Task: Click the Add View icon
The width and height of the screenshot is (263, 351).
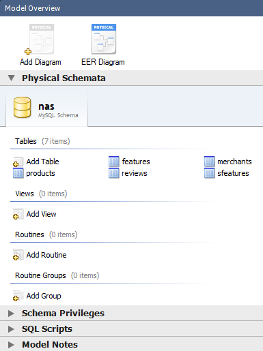Action: point(18,214)
